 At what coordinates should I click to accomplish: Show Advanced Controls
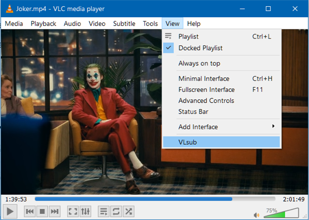pyautogui.click(x=222, y=101)
